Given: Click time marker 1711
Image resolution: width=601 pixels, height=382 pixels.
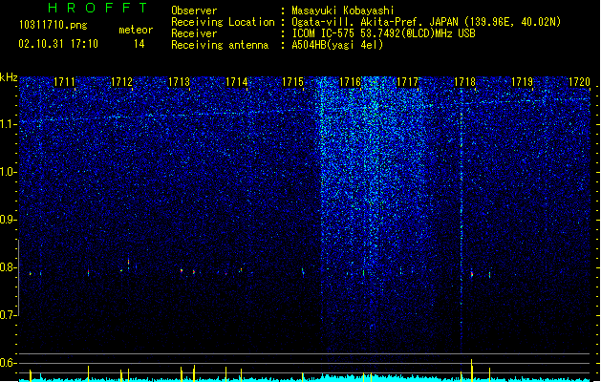Looking at the screenshot, I should pos(64,82).
